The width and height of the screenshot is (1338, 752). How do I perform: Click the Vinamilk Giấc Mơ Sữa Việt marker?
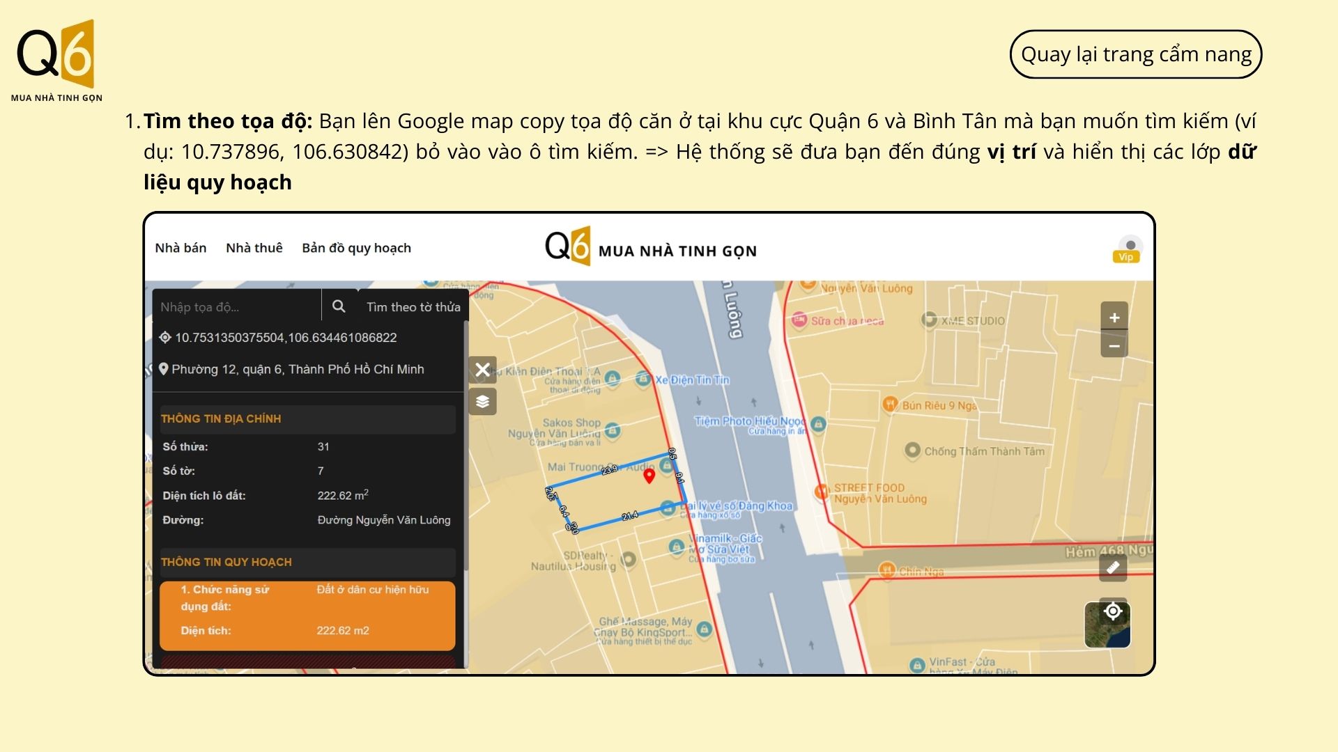[676, 547]
